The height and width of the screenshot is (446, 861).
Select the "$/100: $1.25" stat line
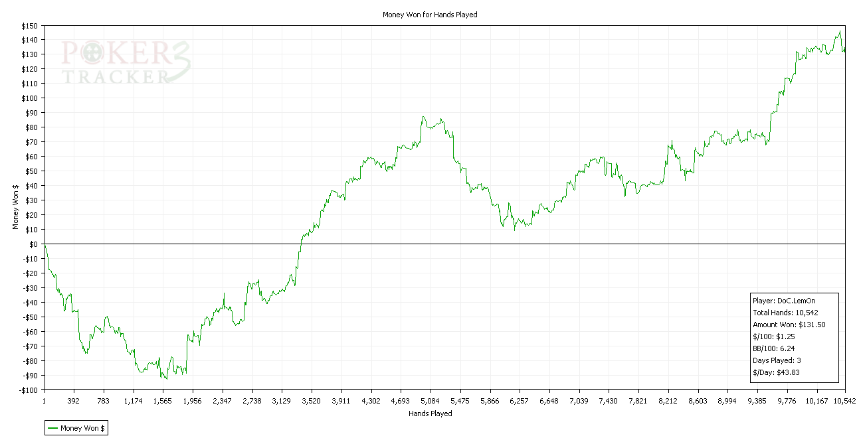(x=773, y=336)
